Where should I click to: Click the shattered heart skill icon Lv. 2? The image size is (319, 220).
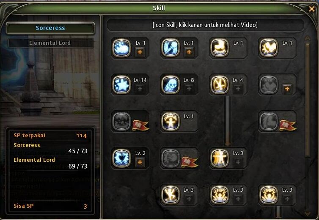click(x=121, y=158)
